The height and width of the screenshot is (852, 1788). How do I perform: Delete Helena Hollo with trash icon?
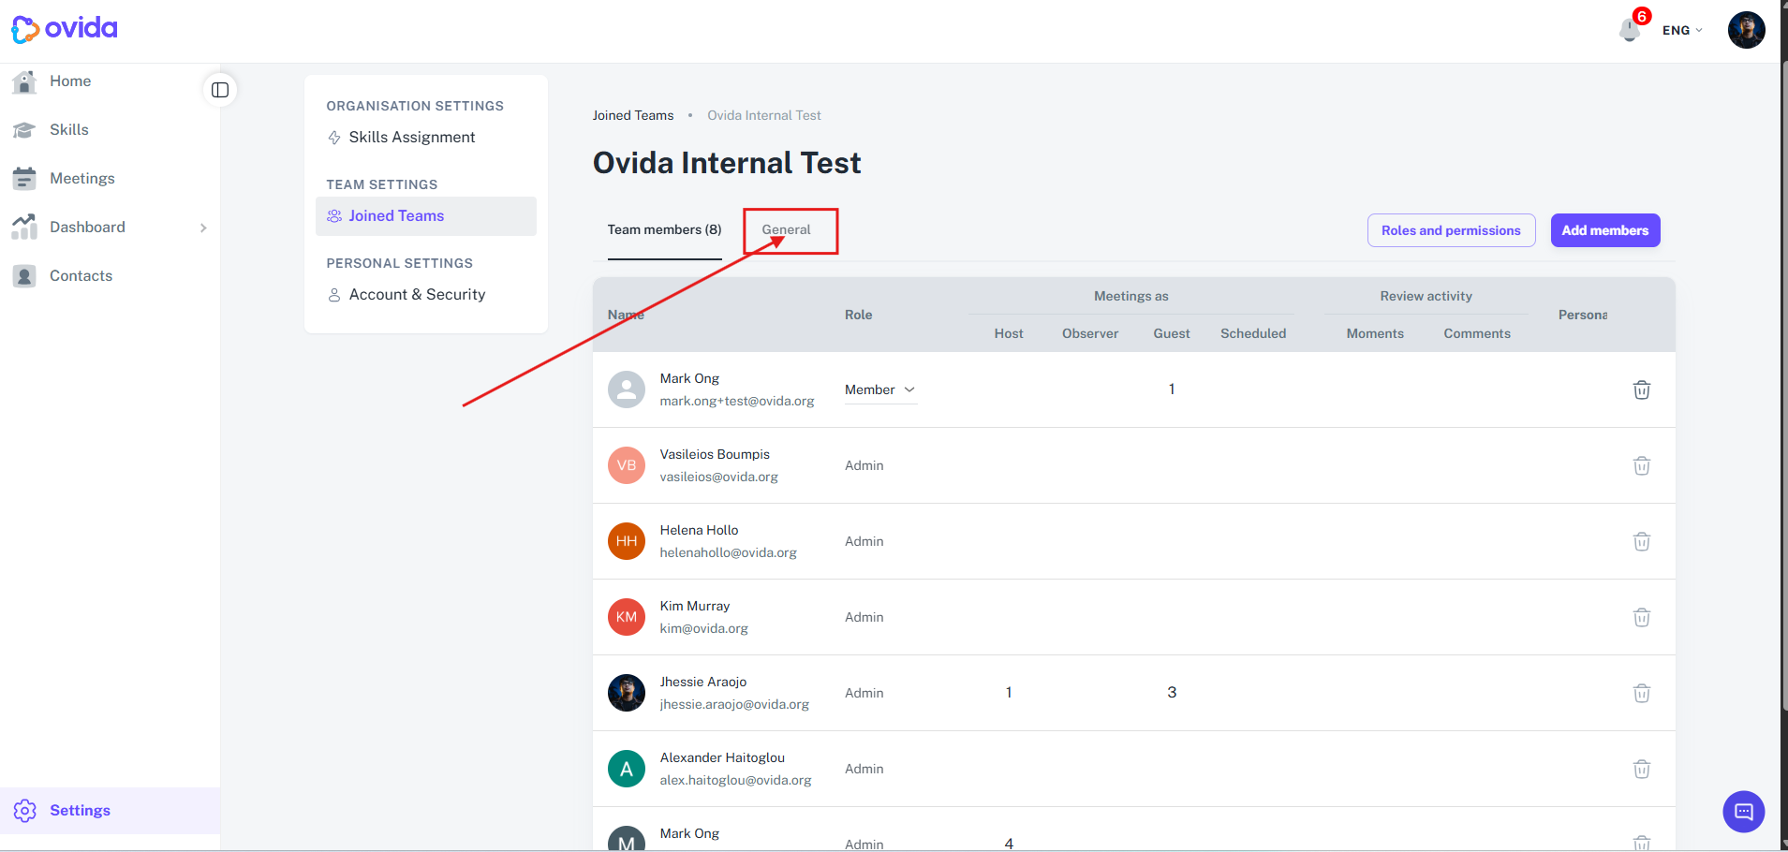tap(1642, 542)
